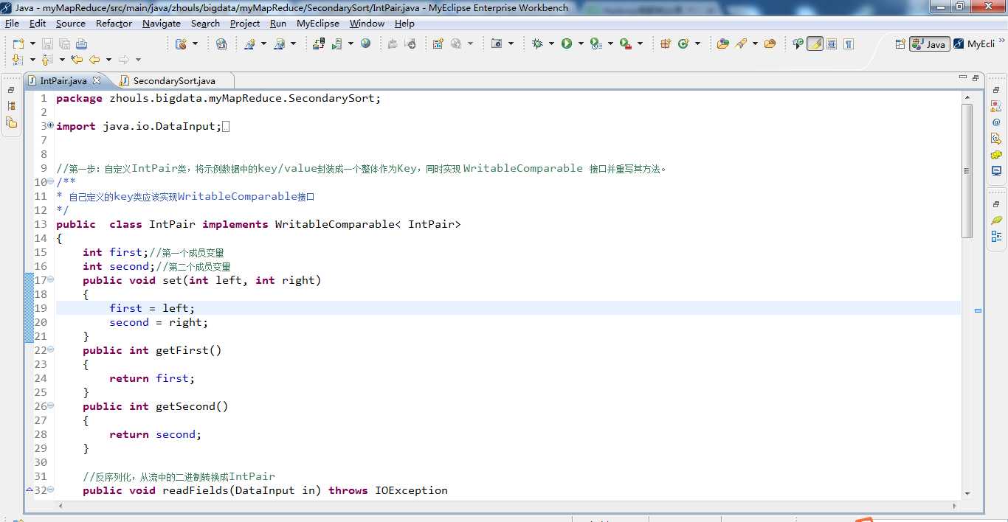Click the overview ruler marker
This screenshot has height=522, width=1008.
click(x=978, y=311)
